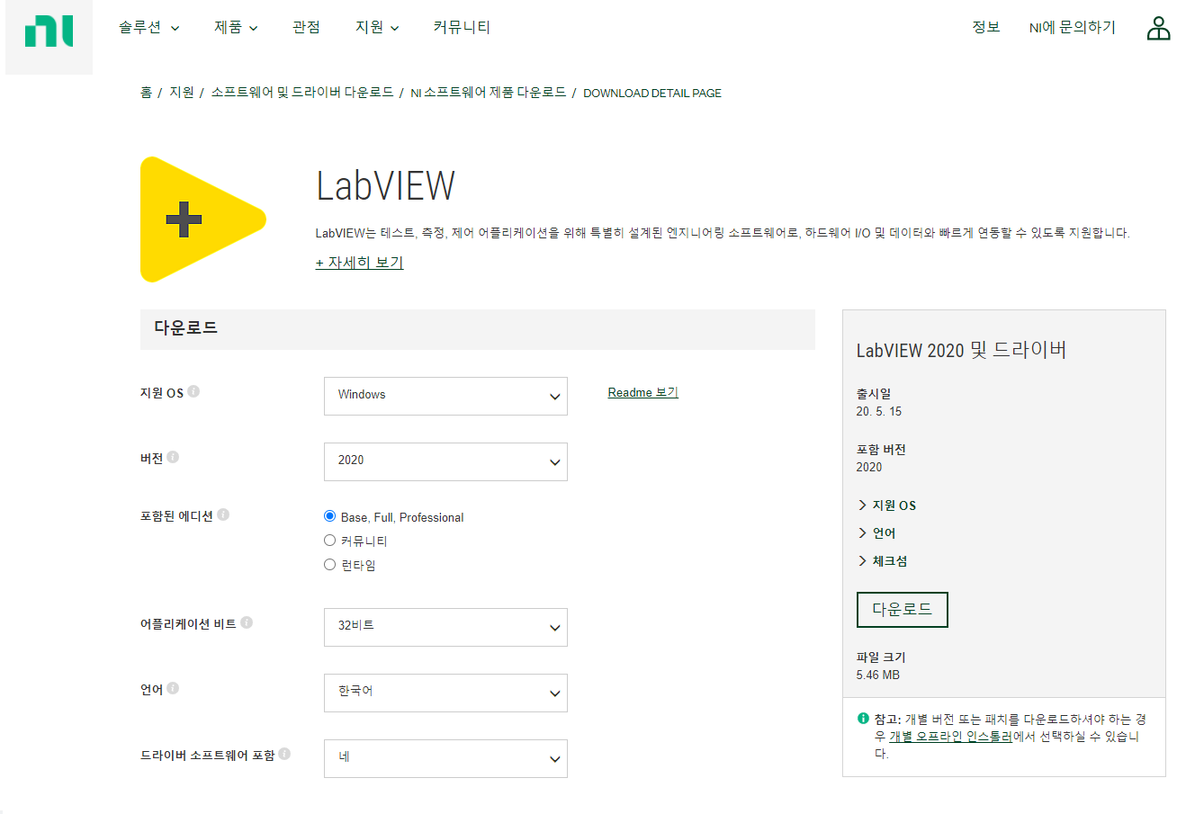Select the 커뮤니티 edition radio button
Screen dimensions: 1204x814
click(329, 541)
